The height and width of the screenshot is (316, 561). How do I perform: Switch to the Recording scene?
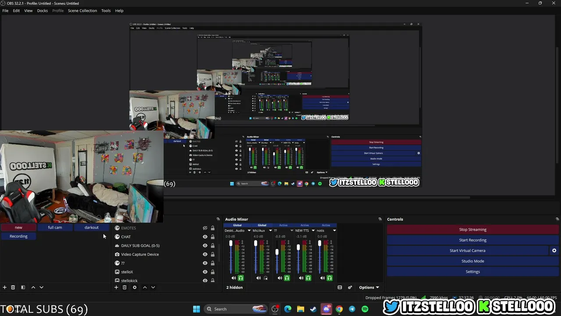click(x=18, y=236)
